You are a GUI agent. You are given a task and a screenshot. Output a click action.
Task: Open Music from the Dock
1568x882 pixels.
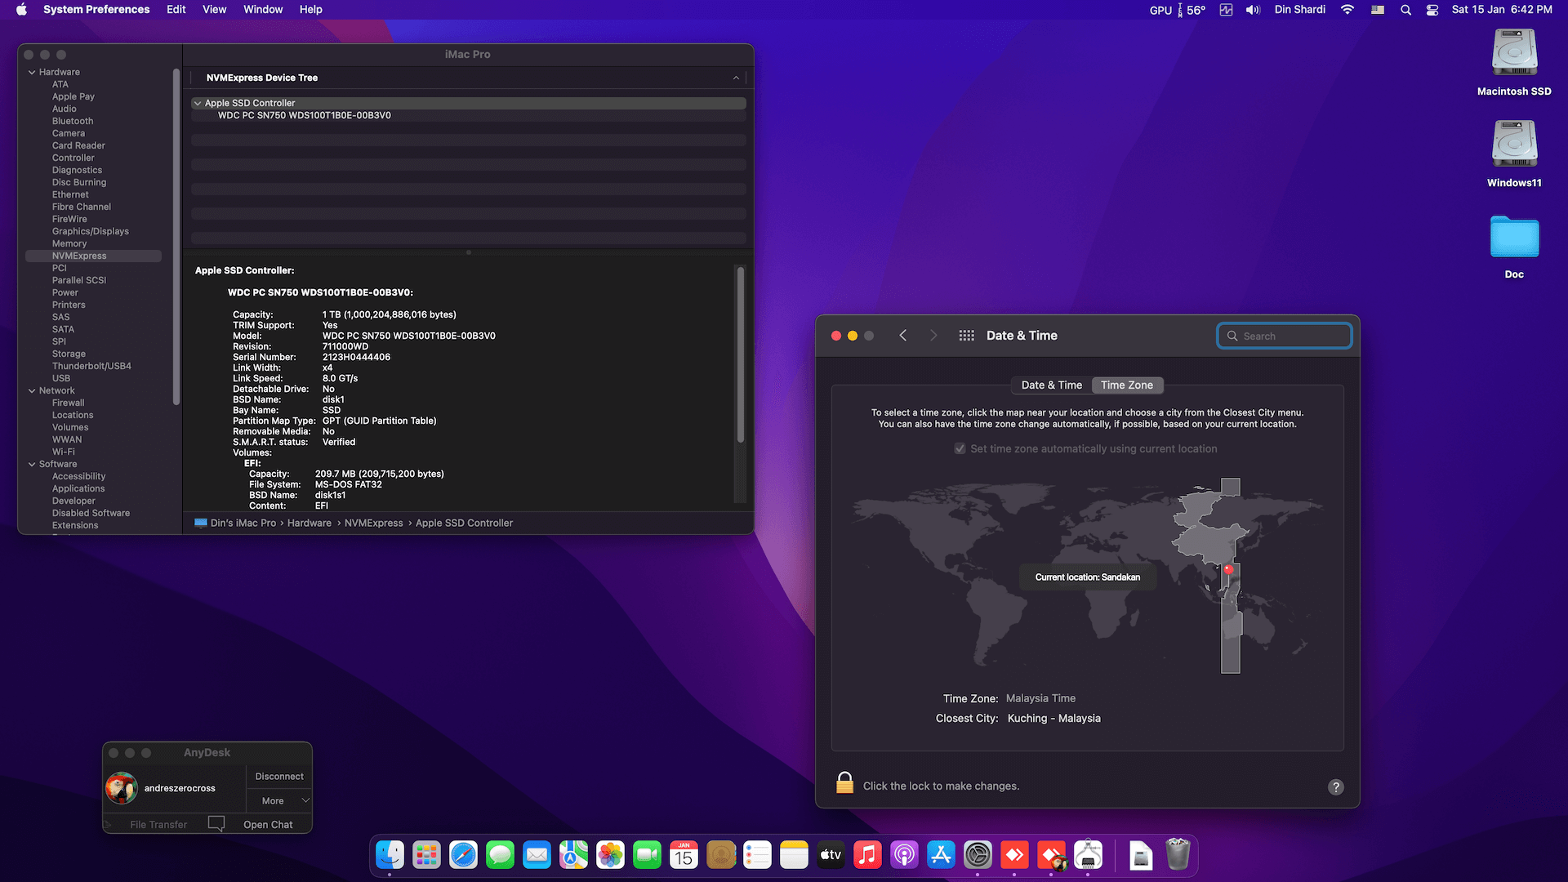coord(867,855)
